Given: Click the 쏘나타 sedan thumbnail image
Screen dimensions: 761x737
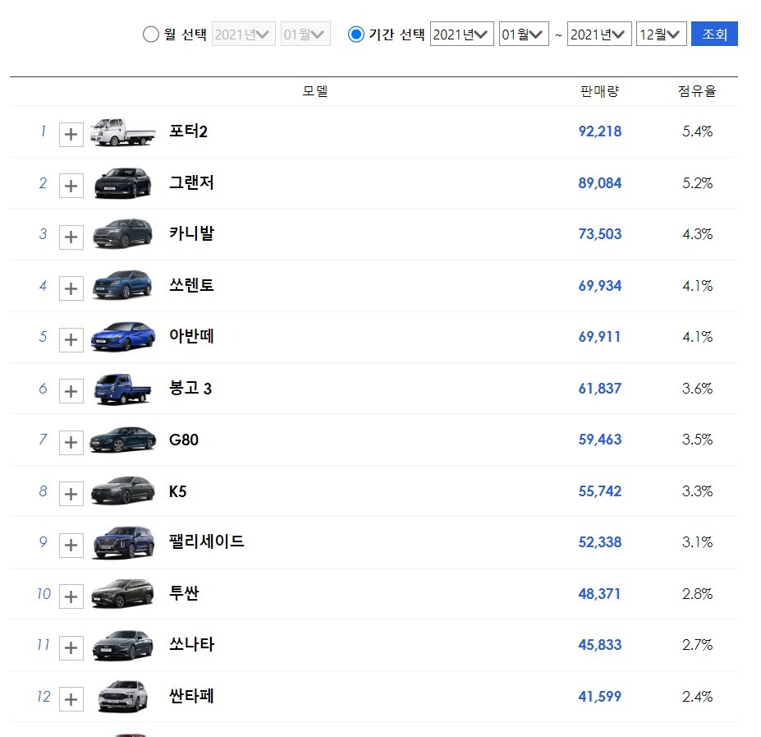Looking at the screenshot, I should (x=123, y=646).
